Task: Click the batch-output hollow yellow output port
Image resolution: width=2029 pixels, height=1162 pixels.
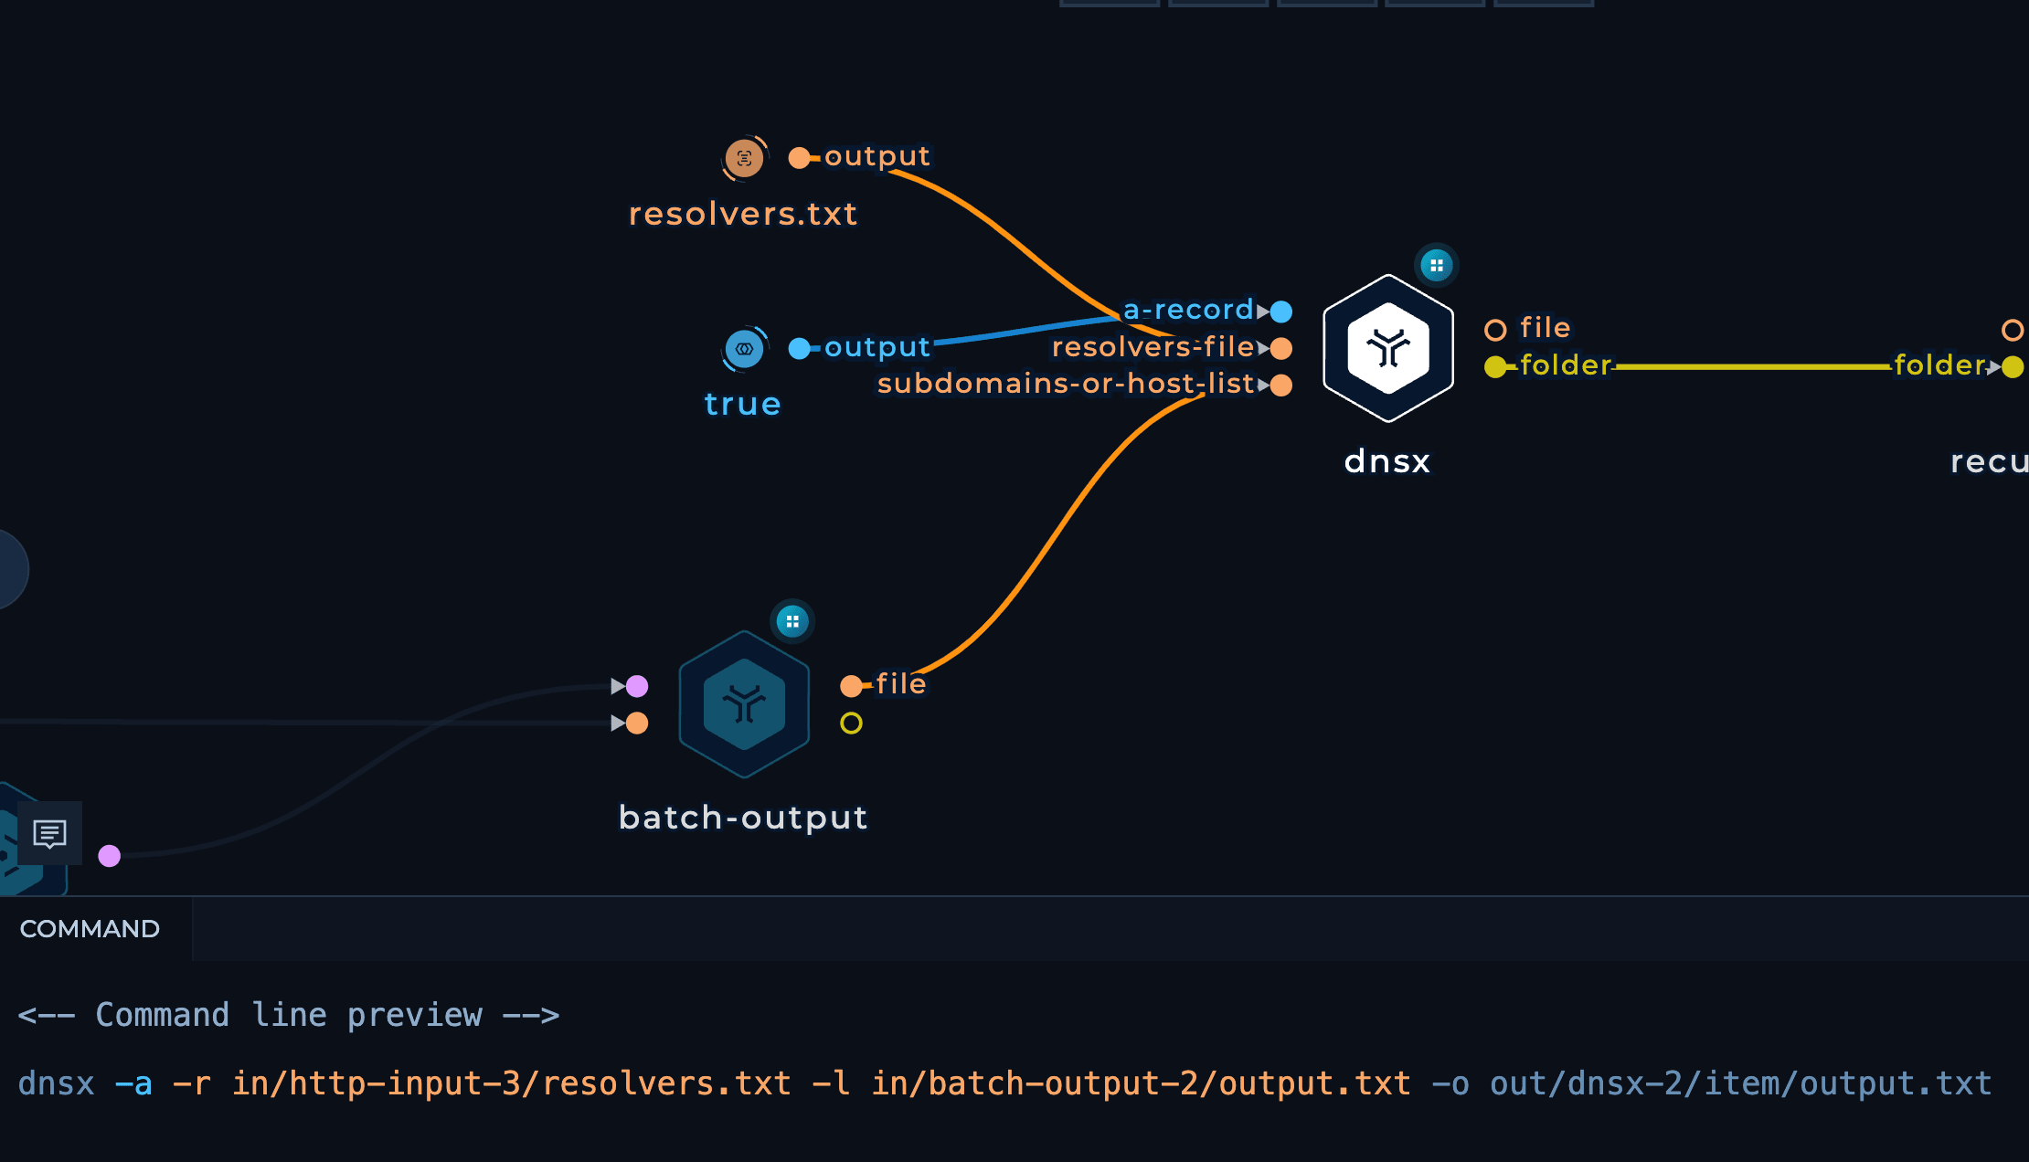Action: pos(851,724)
